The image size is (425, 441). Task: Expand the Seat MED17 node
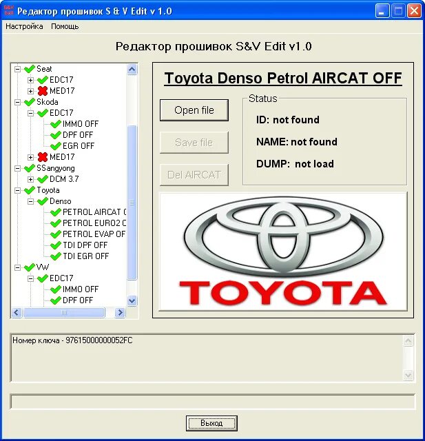tap(30, 91)
